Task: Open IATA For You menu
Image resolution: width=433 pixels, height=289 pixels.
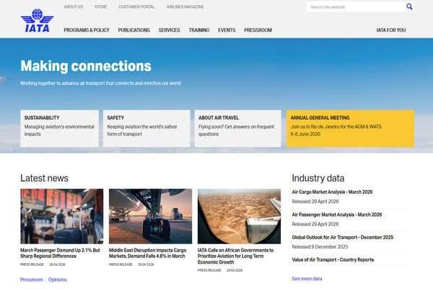Action: (390, 30)
